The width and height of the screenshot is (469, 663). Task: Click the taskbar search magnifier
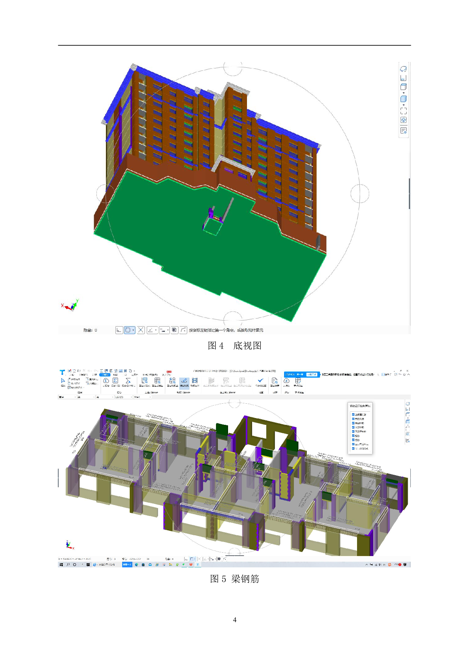pos(68,564)
